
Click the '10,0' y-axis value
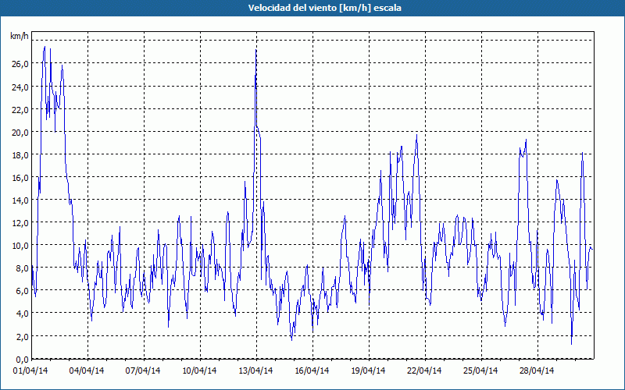click(x=20, y=246)
